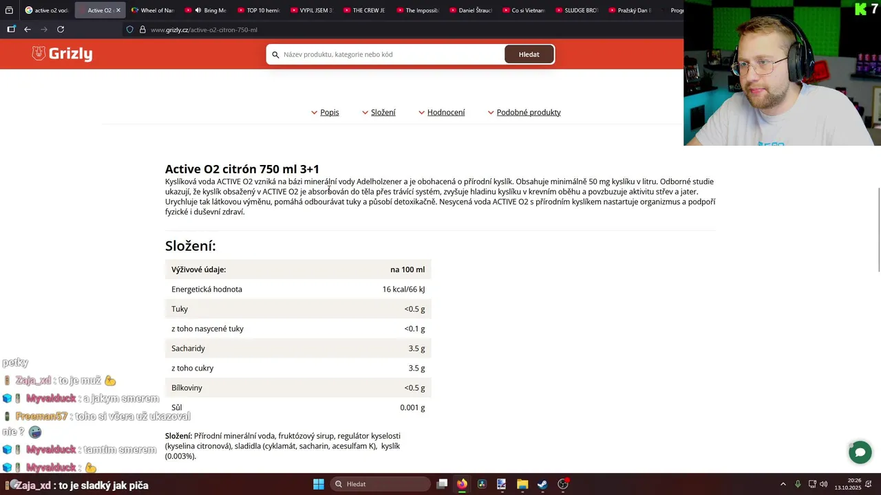This screenshot has width=881, height=495.
Task: Click the microphone tray icon
Action: coord(798,484)
